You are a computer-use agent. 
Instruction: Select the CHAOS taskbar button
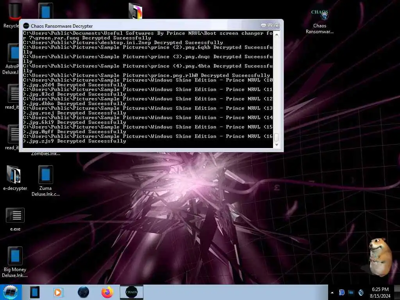point(132,292)
